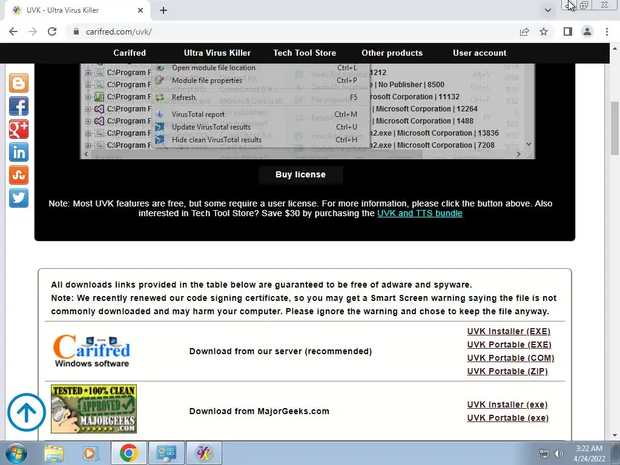Go back with browser back arrow

13,31
